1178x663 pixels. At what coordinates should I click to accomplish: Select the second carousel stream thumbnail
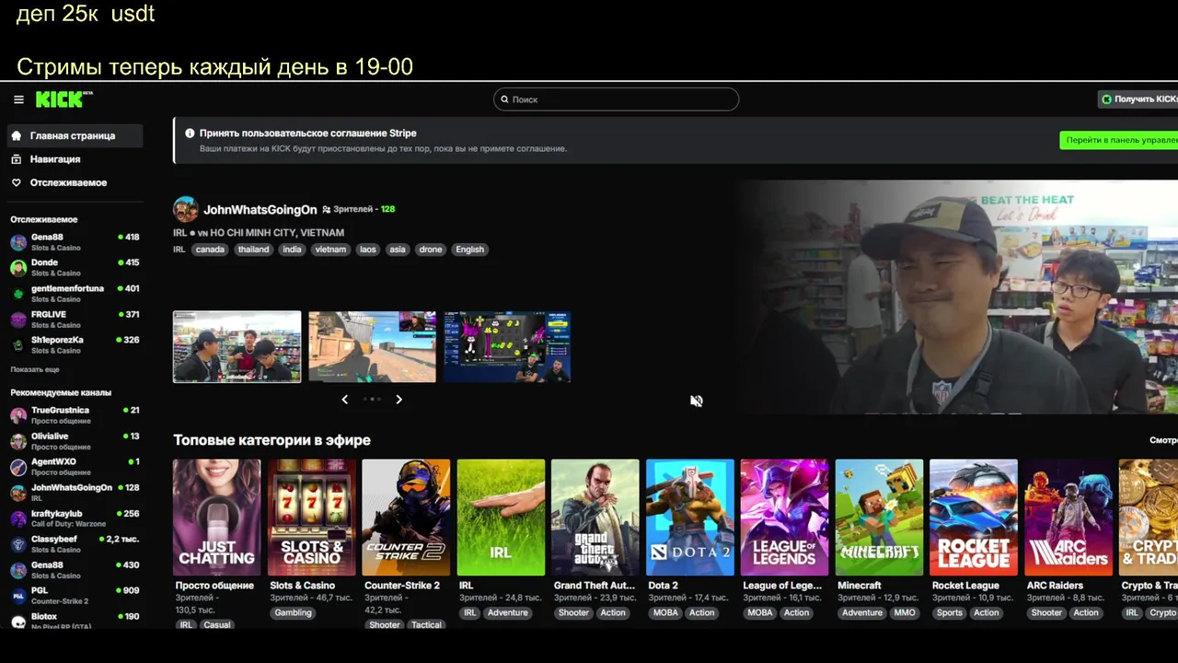pyautogui.click(x=372, y=346)
